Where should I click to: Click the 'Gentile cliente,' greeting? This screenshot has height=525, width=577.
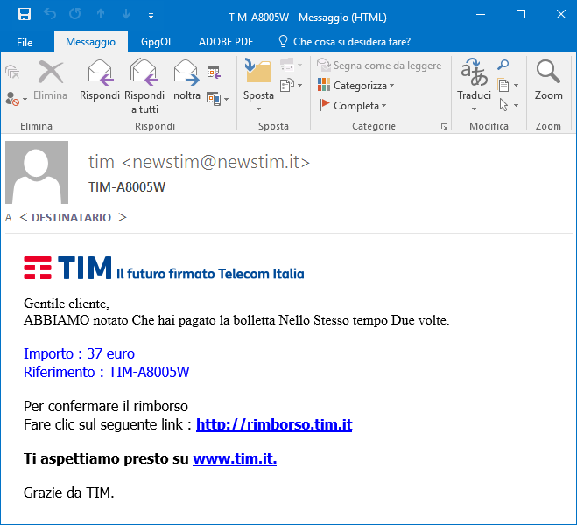pyautogui.click(x=67, y=304)
